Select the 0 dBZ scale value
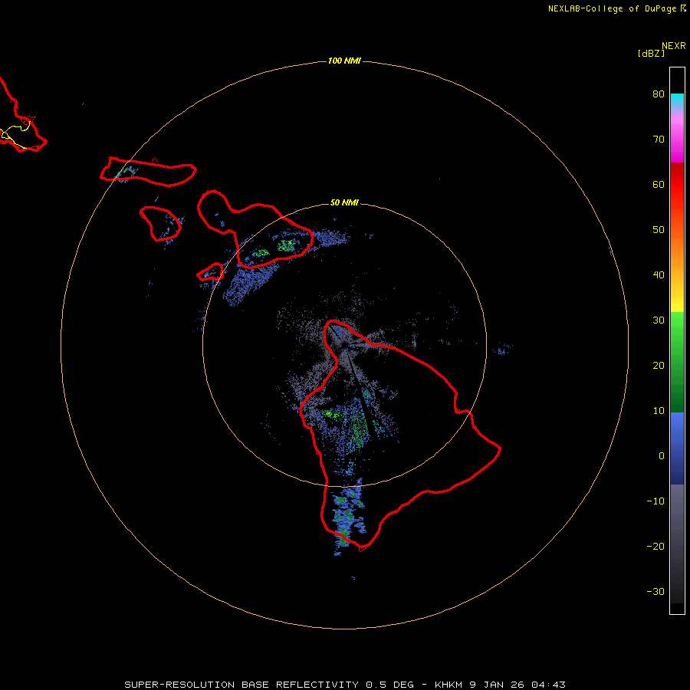The image size is (690, 690). [662, 456]
